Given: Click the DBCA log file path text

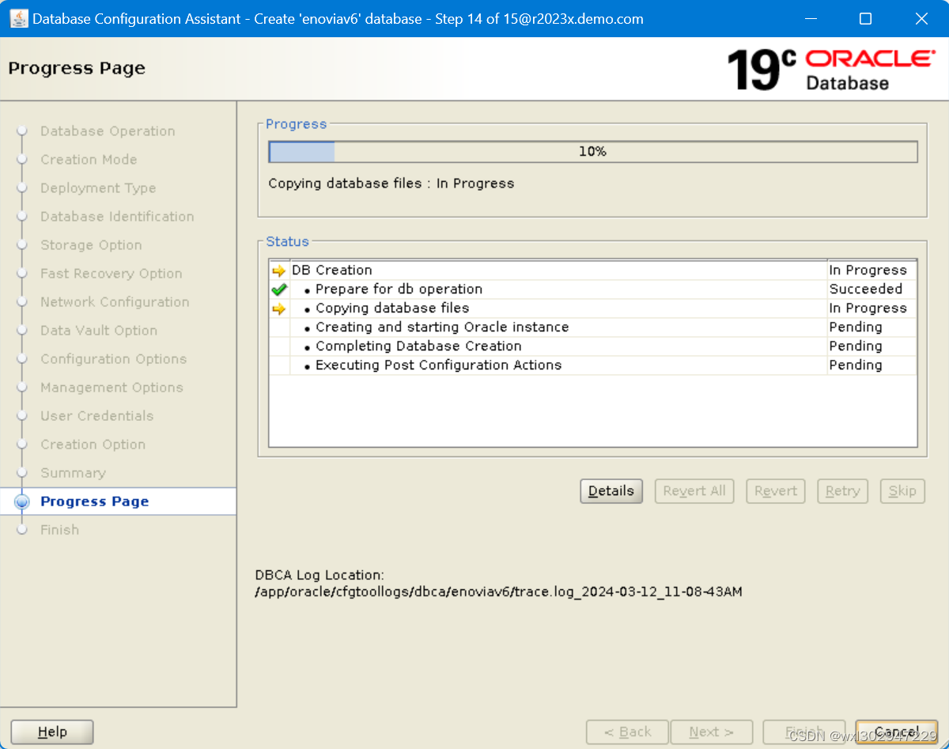Looking at the screenshot, I should tap(499, 592).
